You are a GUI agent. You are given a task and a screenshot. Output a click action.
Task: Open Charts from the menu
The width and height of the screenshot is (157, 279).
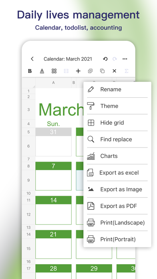[x=117, y=156]
